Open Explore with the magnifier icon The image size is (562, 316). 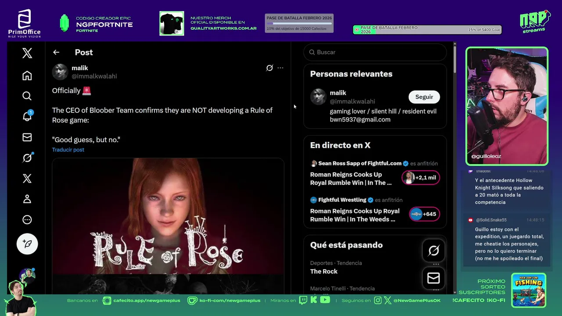(x=27, y=96)
